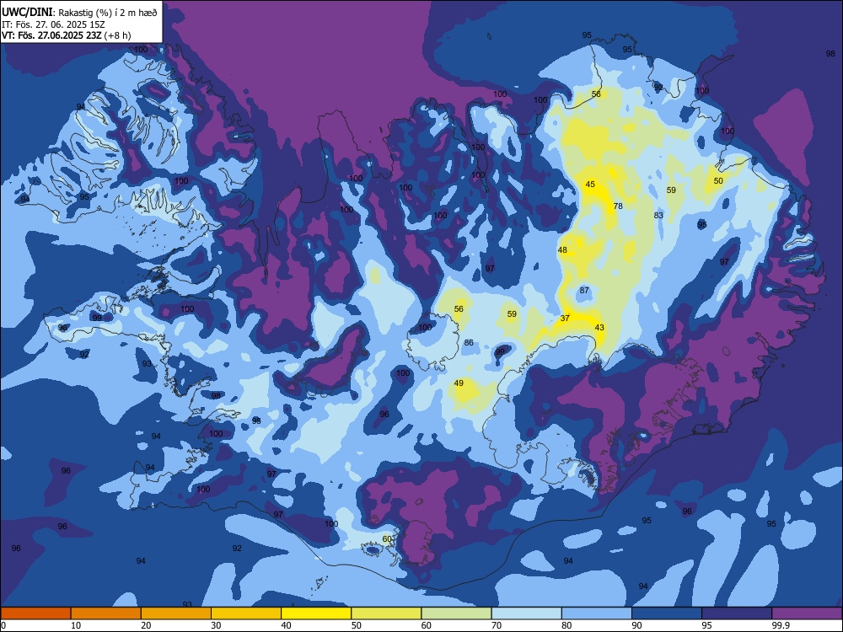
Task: Click the VT: Fös. 27.06.2025 23Z (+8 h) line
Action: (x=66, y=35)
